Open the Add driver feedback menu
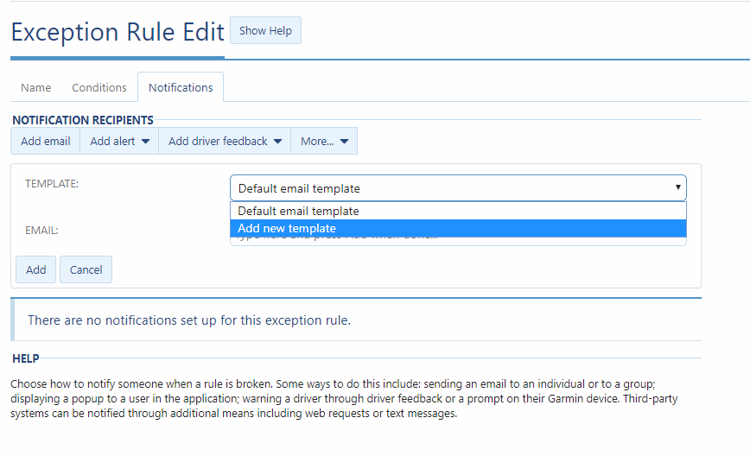Image resolution: width=750 pixels, height=456 pixels. click(x=225, y=142)
